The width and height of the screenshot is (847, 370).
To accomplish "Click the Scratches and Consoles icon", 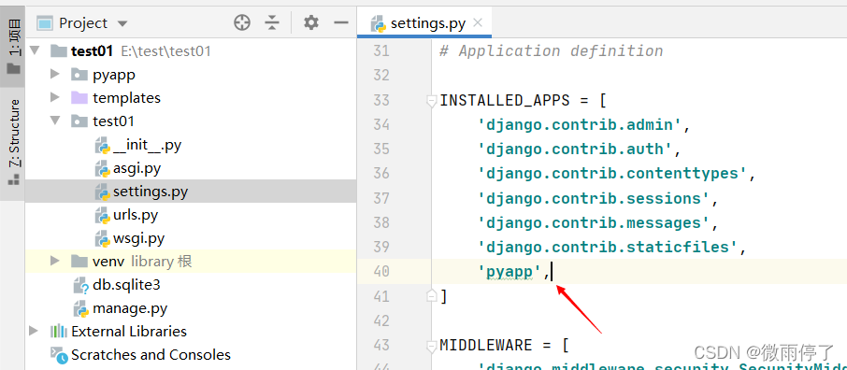I will (x=58, y=354).
